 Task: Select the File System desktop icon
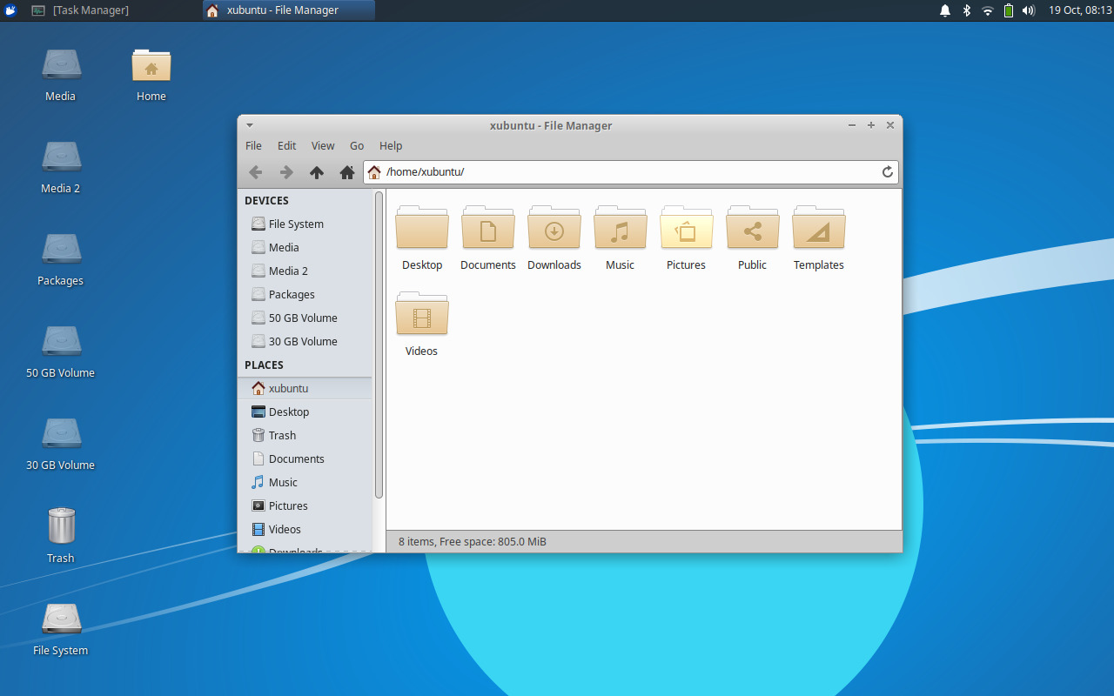click(x=61, y=619)
